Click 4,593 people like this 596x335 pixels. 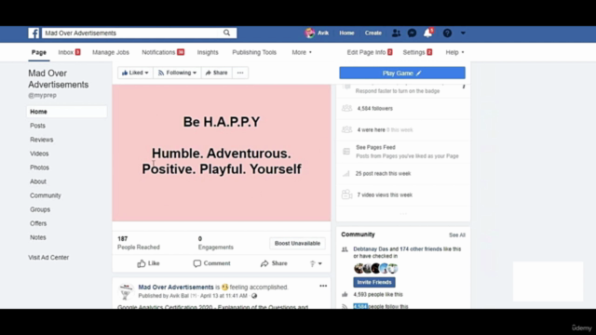(378, 294)
